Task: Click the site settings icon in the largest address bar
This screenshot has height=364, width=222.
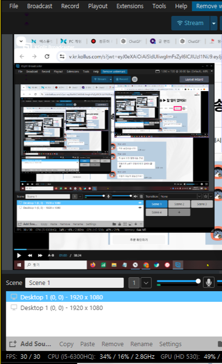Action: [x=62, y=56]
